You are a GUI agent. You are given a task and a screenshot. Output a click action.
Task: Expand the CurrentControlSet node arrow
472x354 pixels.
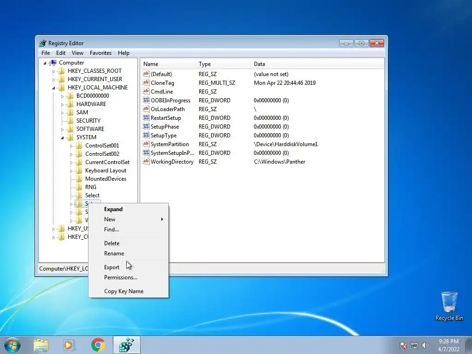click(71, 163)
